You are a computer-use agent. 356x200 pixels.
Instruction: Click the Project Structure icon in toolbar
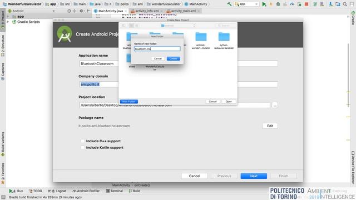[338, 4]
